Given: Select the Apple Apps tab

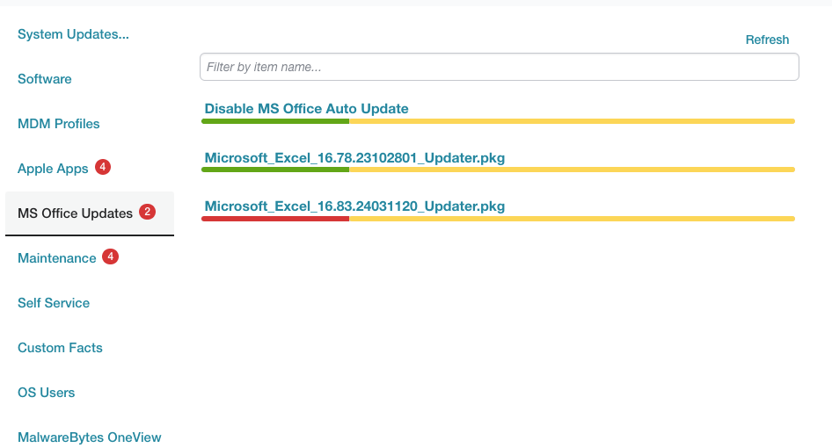Looking at the screenshot, I should pos(53,169).
